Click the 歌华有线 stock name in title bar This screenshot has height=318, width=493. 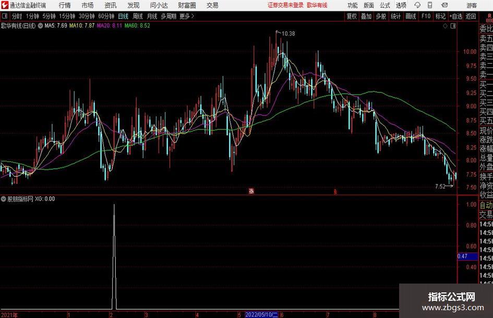click(x=317, y=5)
